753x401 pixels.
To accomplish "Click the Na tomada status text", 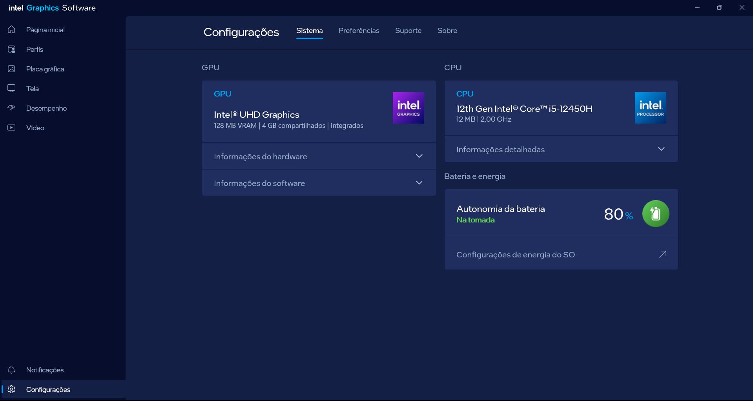I will (x=475, y=220).
